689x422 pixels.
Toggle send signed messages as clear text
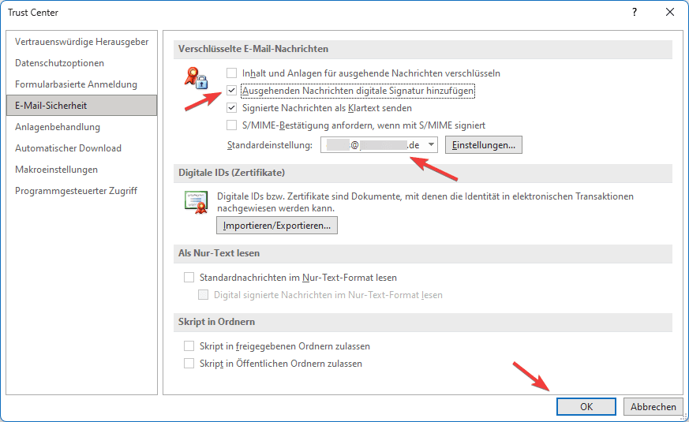232,108
